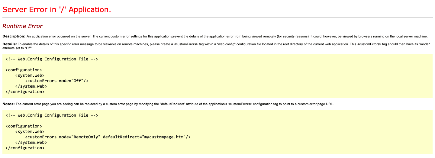Click the opening <configuration> tag in second code block
The width and height of the screenshot is (435, 158).
click(x=24, y=126)
